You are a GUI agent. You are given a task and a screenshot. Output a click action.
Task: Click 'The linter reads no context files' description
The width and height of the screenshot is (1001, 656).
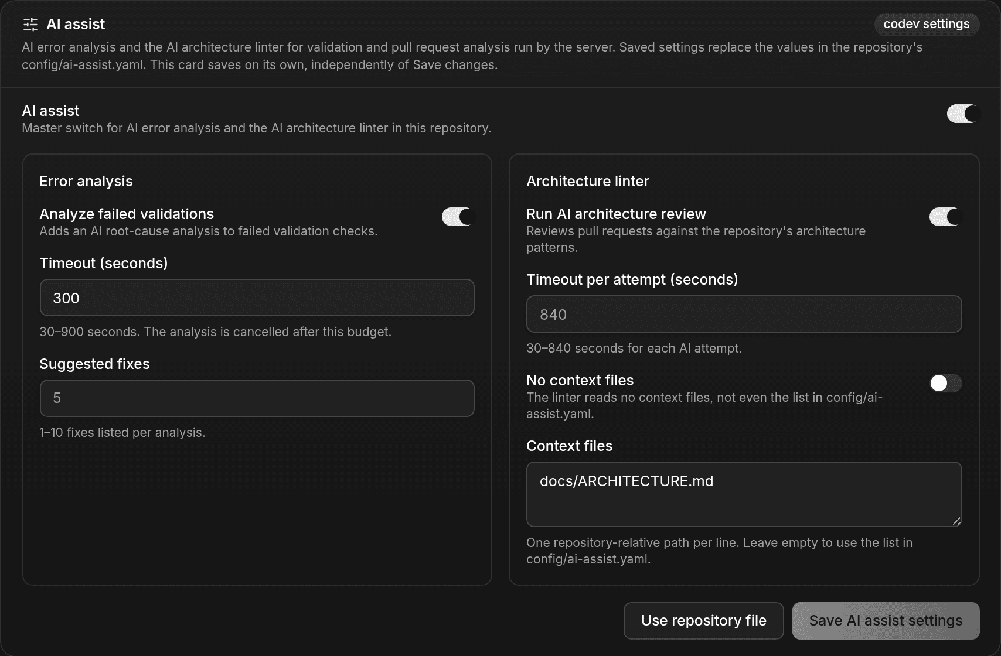click(x=704, y=405)
